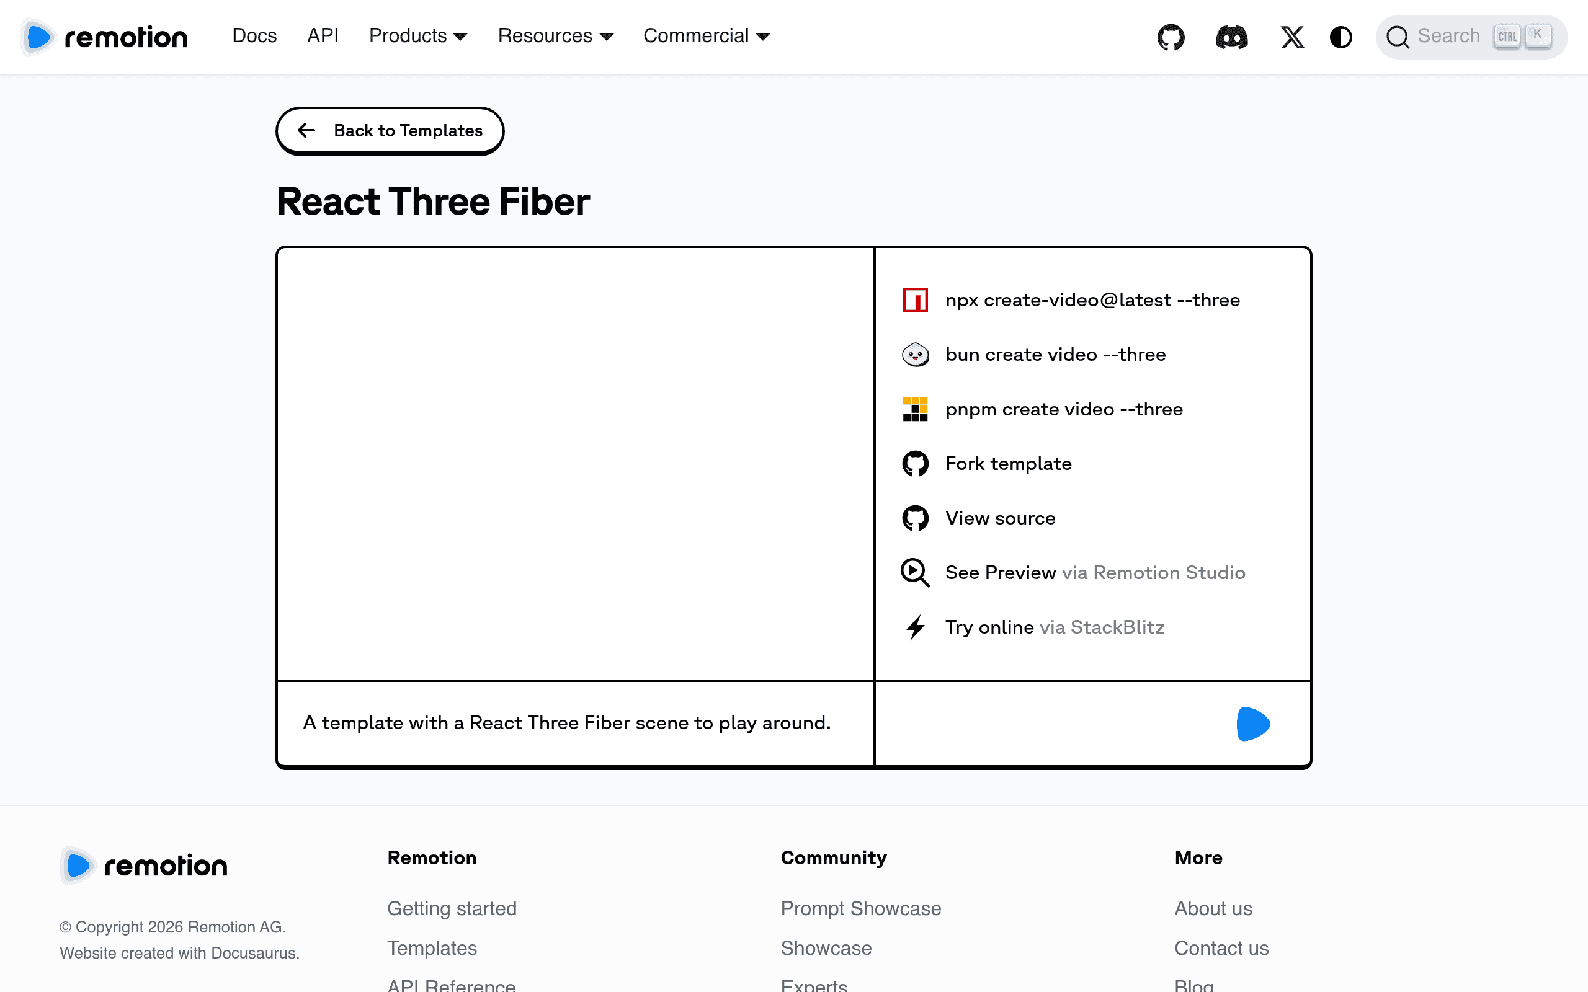Viewport: 1588px width, 992px height.
Task: Click the preview magnifier icon
Action: [916, 572]
